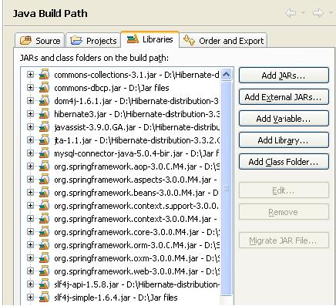Viewport: 336px width, 306px height.
Task: Click the list scrollbar up arrow
Action: 227,75
